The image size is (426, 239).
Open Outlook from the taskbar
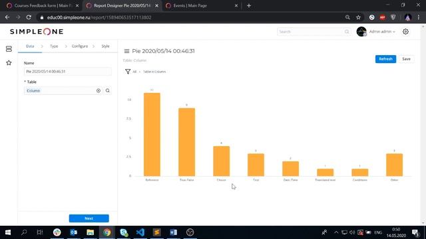tap(74, 232)
